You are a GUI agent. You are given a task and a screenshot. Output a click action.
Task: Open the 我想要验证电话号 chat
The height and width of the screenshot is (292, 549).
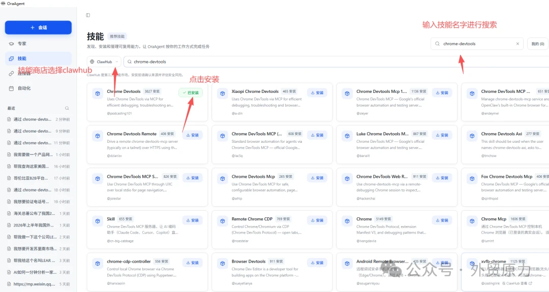[38, 202]
